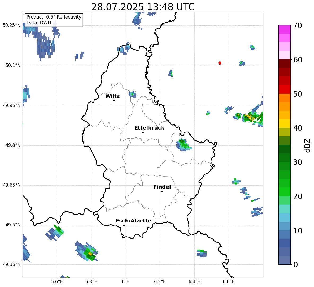
Task: Click the 6.4°E longitude label
Action: pyautogui.click(x=194, y=282)
